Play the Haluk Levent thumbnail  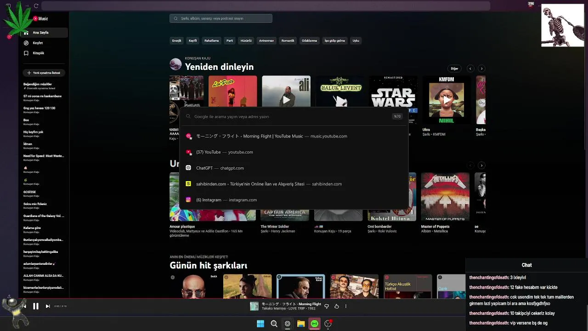click(x=339, y=91)
